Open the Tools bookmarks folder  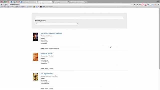point(23,7)
